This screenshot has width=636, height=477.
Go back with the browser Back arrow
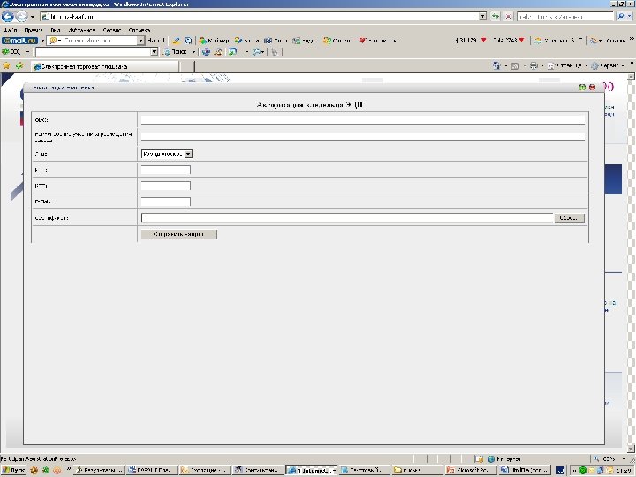click(x=8, y=17)
